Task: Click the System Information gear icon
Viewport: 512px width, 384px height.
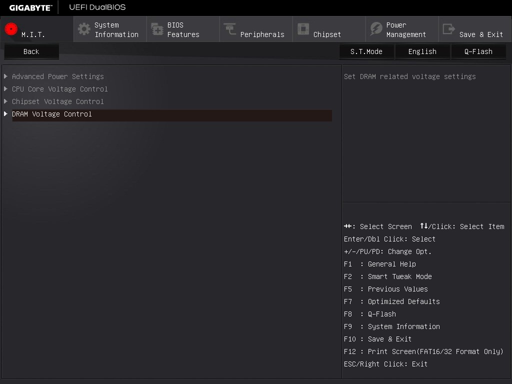Action: [x=84, y=29]
